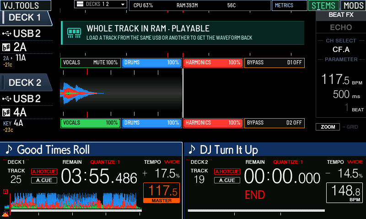
Task: Click music note icon beside DJ Turn It Up
Action: [192, 149]
